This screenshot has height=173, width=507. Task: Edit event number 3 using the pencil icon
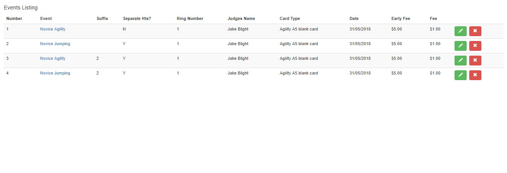pos(461,61)
